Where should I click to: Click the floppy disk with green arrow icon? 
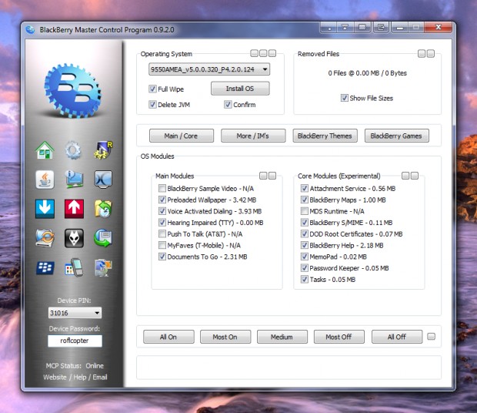tap(103, 238)
